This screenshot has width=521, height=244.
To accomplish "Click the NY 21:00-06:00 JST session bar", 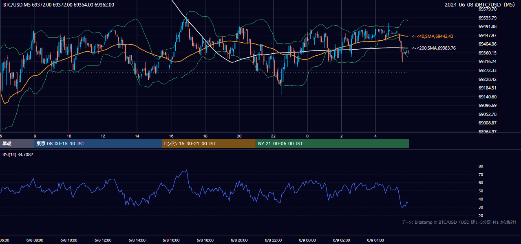I will [332, 144].
